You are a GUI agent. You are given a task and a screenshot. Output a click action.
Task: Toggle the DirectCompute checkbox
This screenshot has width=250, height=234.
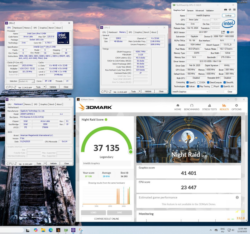[208, 82]
